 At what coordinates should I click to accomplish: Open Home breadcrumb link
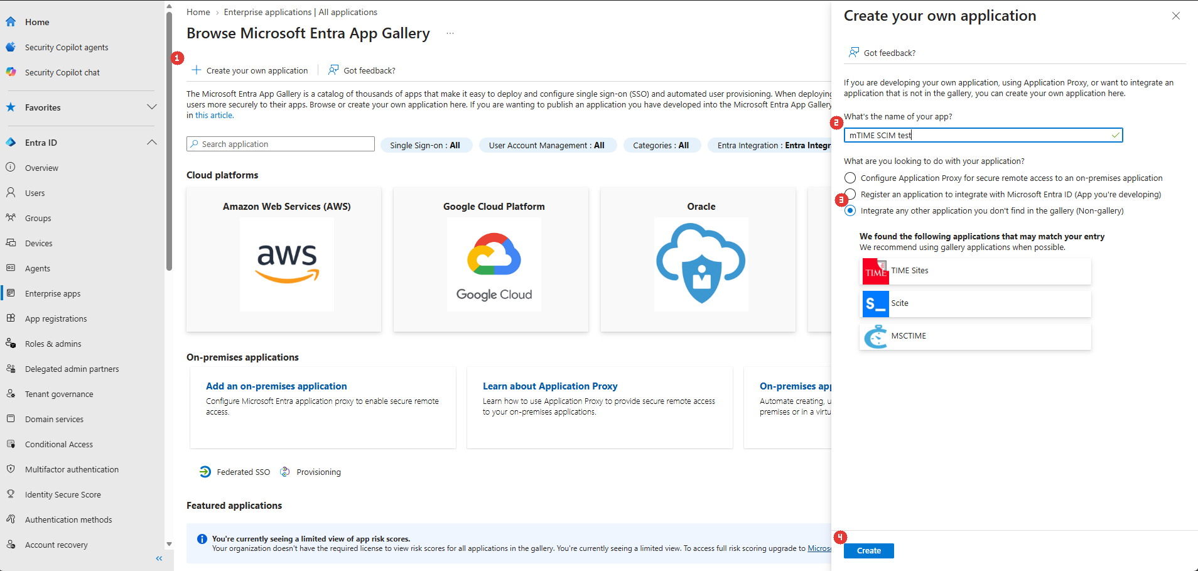point(198,12)
